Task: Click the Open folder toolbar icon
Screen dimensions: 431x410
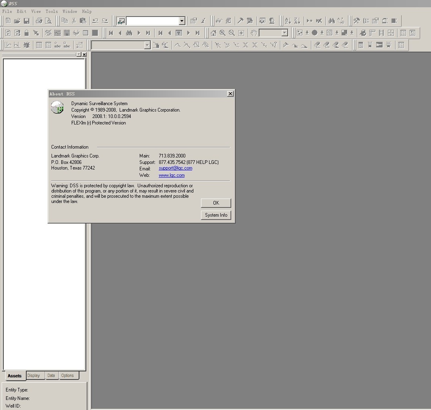Action: 17,21
